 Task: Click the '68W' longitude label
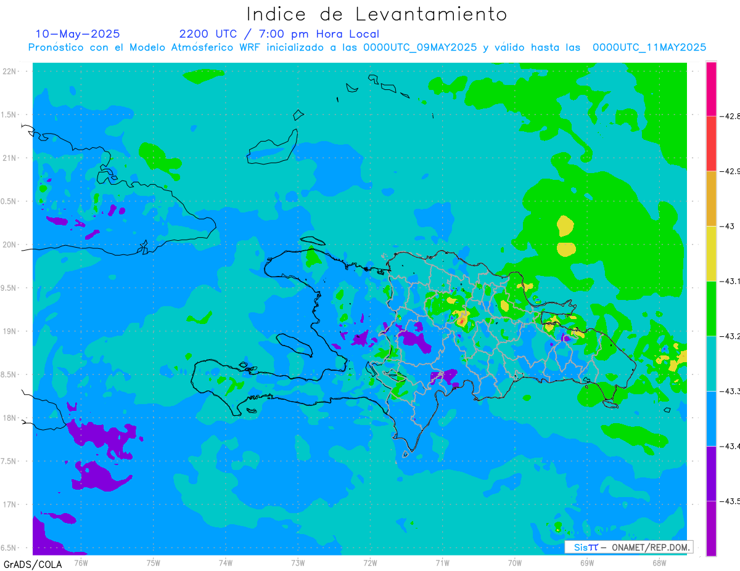(x=659, y=562)
